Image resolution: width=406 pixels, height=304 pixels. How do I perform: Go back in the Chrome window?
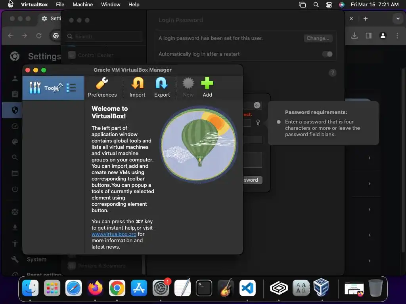(11, 36)
